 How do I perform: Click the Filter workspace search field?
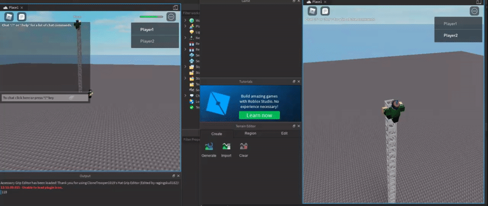[x=191, y=13]
